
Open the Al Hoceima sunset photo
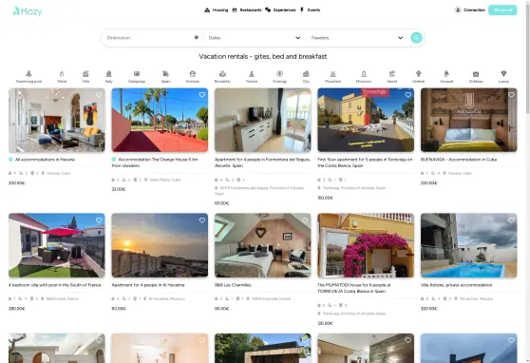coord(160,245)
